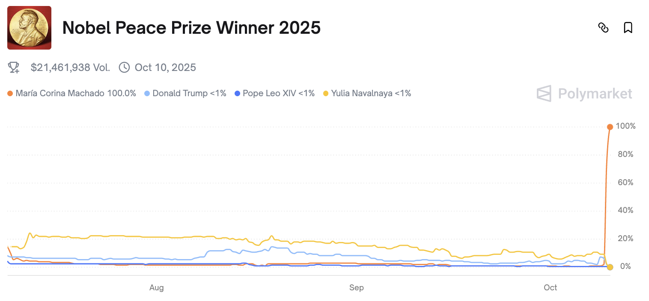This screenshot has height=301, width=649.
Task: Click the Oct 10, 2025 date label
Action: (165, 67)
